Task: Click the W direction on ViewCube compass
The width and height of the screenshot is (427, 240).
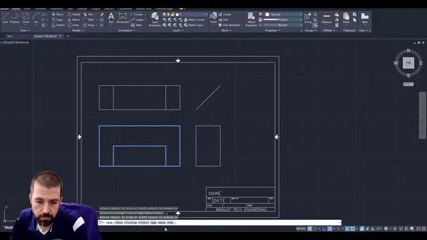Action: tap(396, 63)
